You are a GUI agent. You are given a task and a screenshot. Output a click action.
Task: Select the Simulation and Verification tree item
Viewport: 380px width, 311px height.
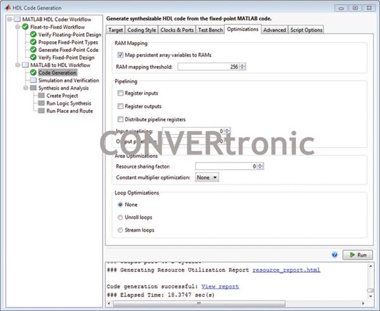[68, 80]
